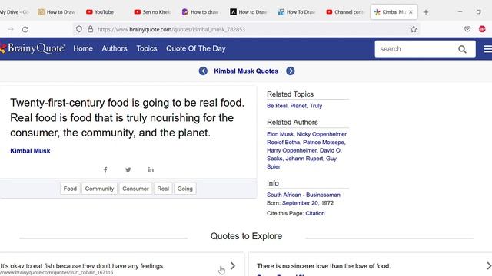Select the Real tag
This screenshot has height=276, width=492.
(x=163, y=189)
